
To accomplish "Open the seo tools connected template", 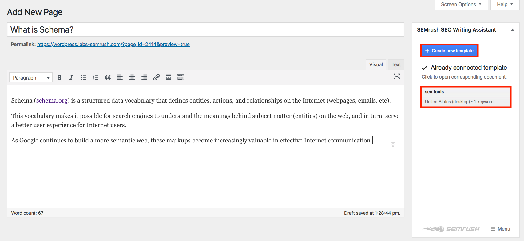I will pyautogui.click(x=466, y=97).
